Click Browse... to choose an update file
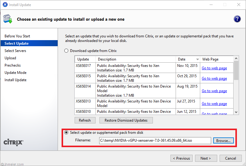The width and height of the screenshot is (246, 166). point(224,140)
